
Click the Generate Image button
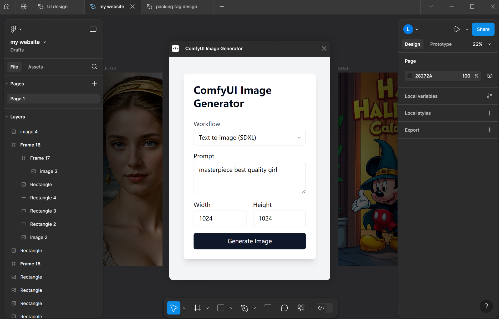tap(249, 241)
